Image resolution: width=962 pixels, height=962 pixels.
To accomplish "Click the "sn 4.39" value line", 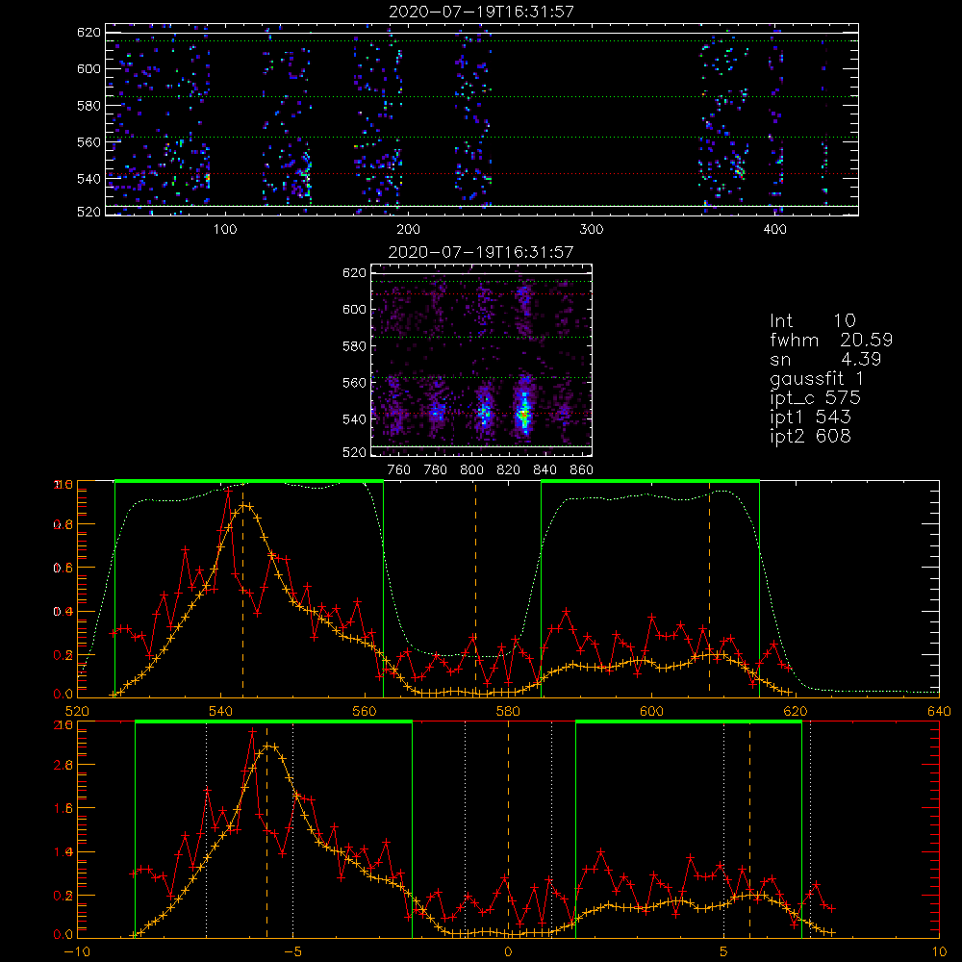I will tap(825, 359).
